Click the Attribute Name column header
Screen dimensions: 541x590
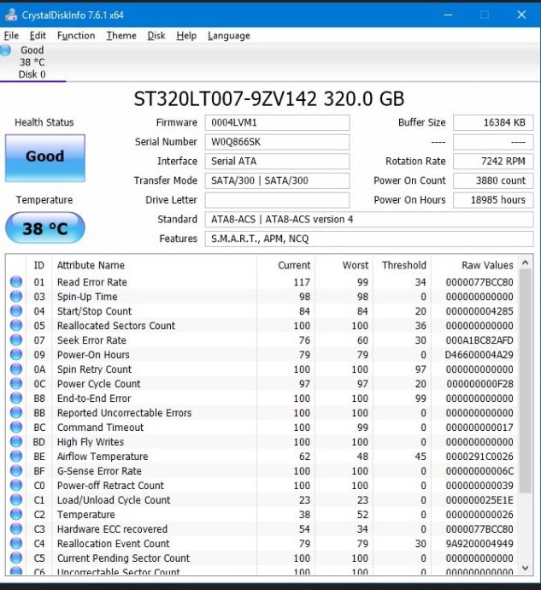pyautogui.click(x=154, y=265)
